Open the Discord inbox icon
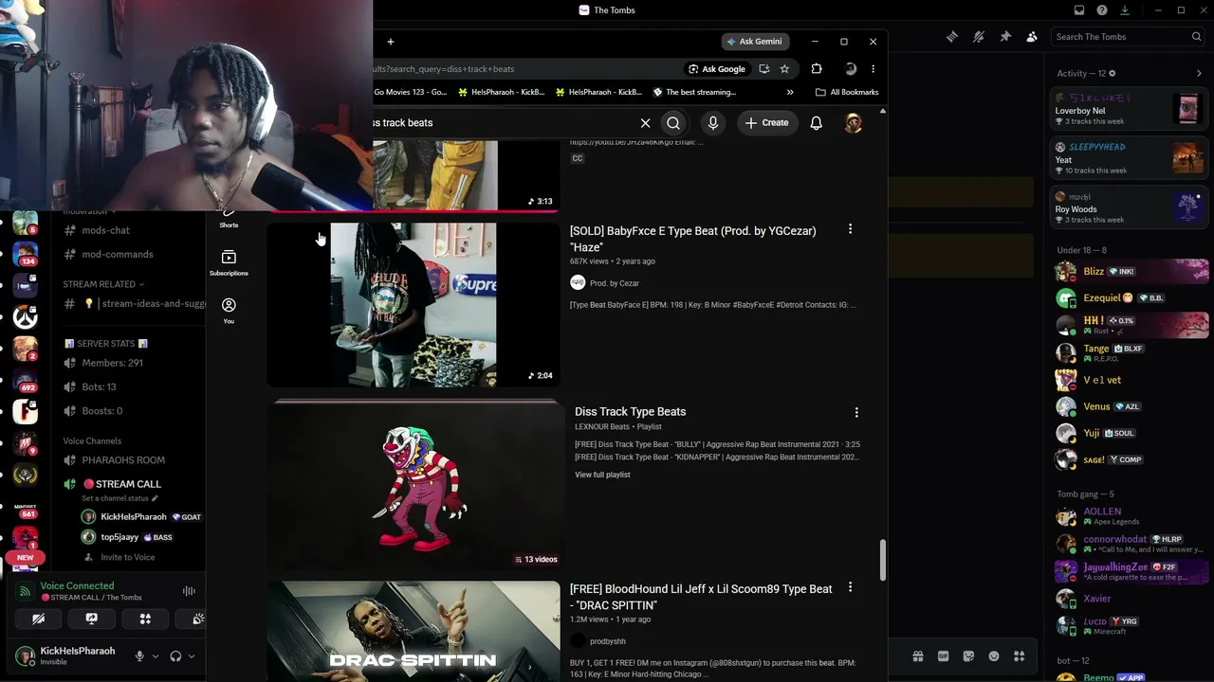Viewport: 1214px width, 682px height. 1079,10
